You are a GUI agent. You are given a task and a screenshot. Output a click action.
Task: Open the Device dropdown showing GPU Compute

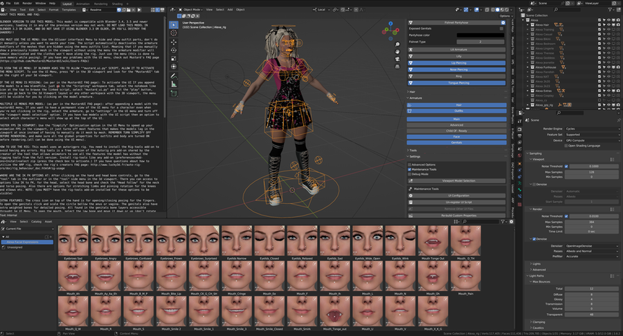[x=592, y=140]
